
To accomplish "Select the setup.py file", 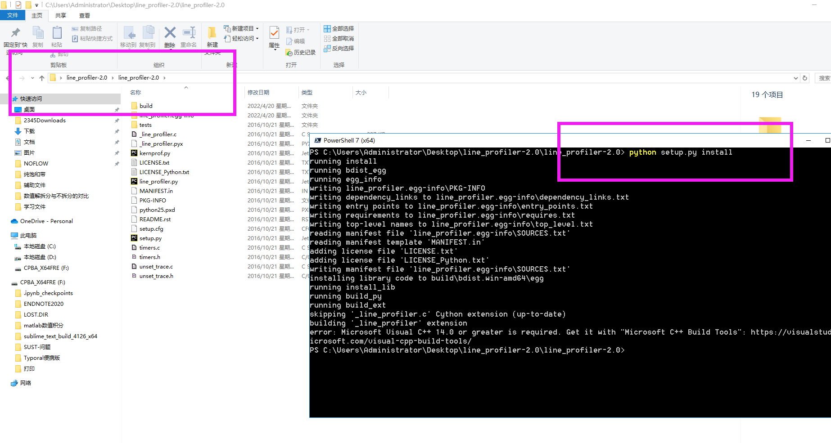I will [x=150, y=238].
